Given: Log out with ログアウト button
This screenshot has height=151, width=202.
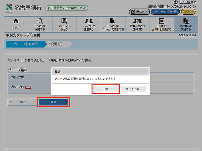Looking at the screenshot, I should pos(188,12).
